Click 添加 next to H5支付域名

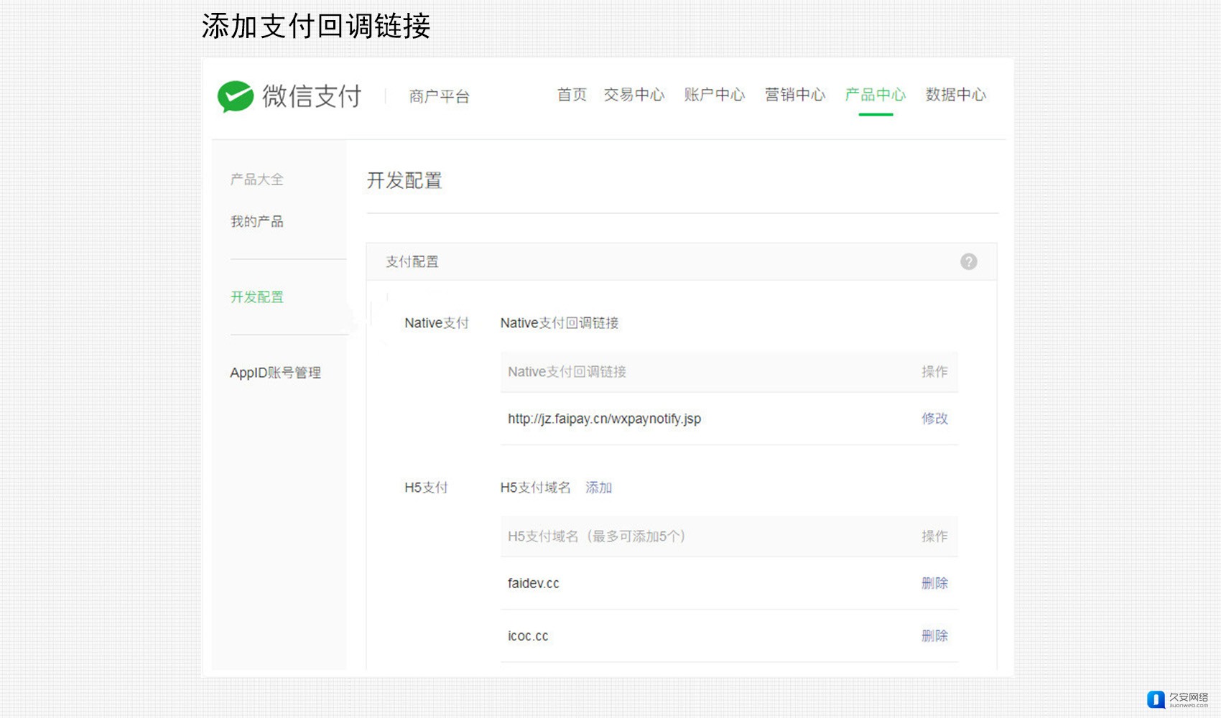(598, 488)
